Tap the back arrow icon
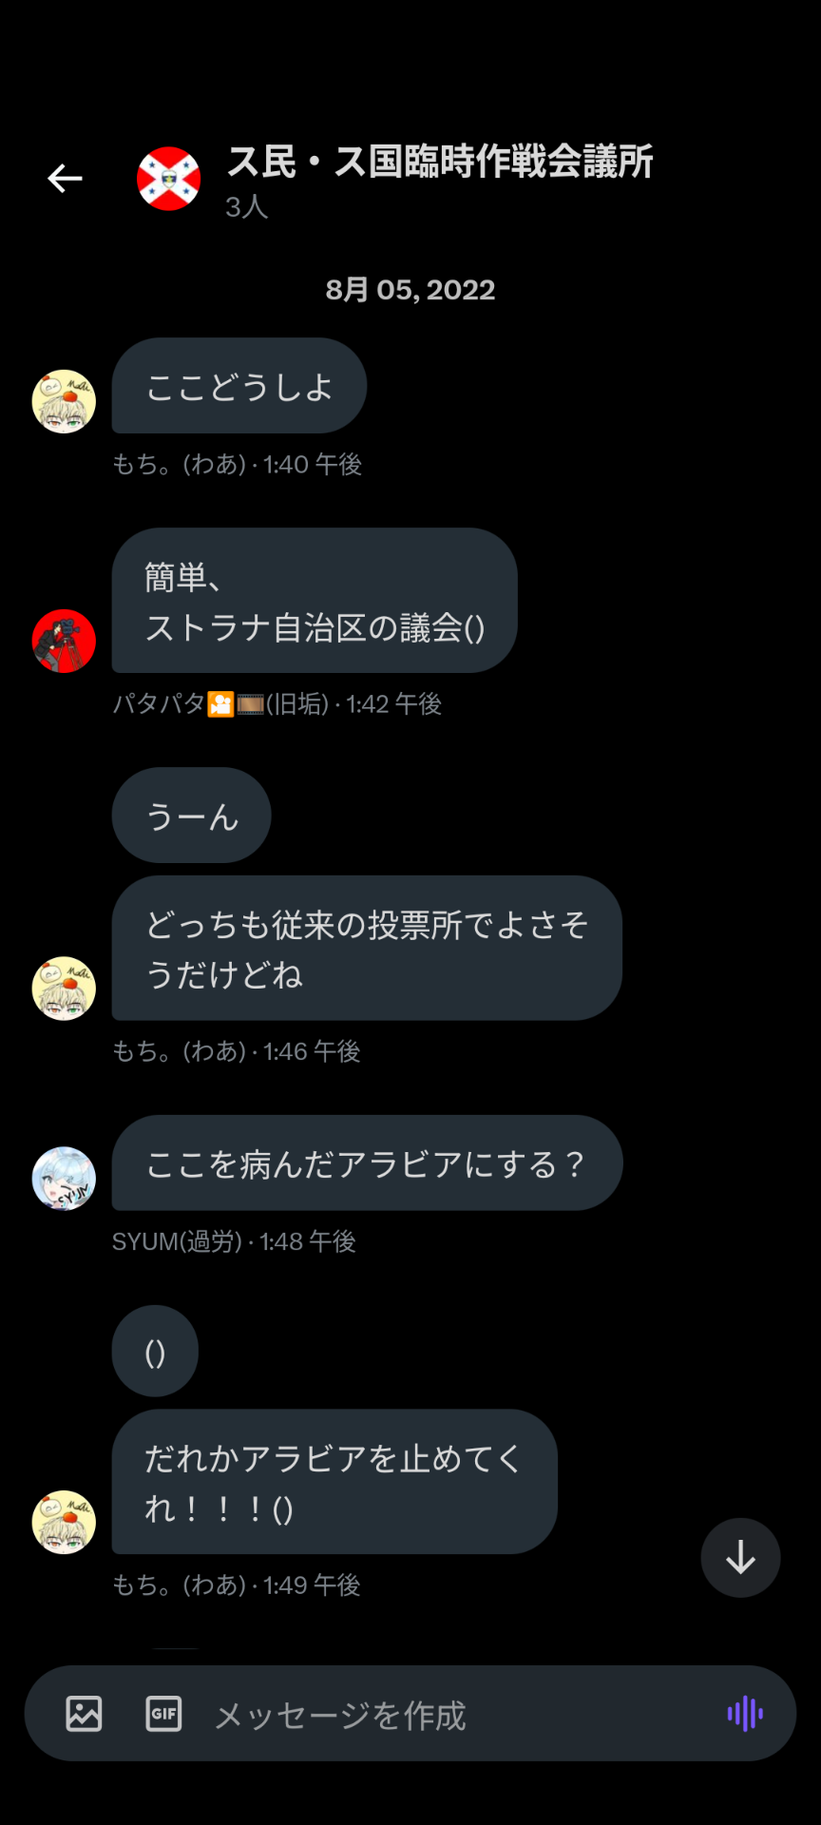This screenshot has width=821, height=1825. tap(66, 178)
